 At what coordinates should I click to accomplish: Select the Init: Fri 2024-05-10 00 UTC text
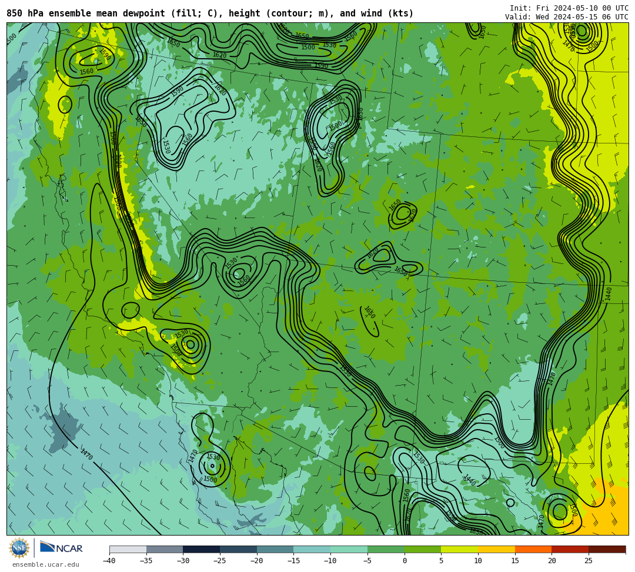click(x=569, y=8)
